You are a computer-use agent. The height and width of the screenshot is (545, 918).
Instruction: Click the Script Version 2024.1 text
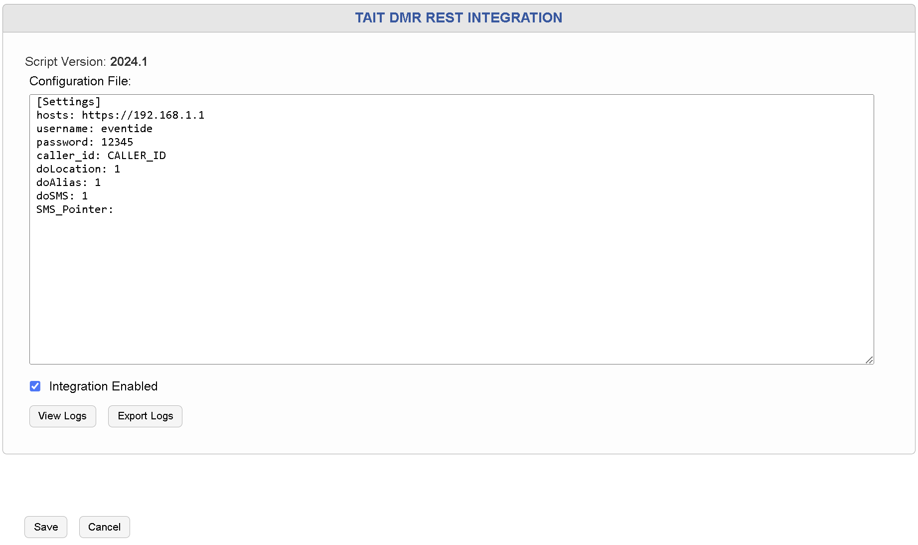[86, 62]
